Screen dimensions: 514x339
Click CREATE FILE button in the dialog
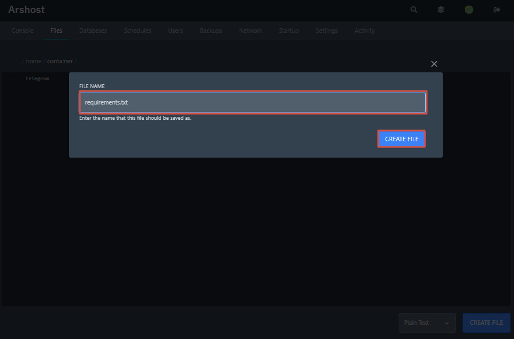tap(401, 139)
